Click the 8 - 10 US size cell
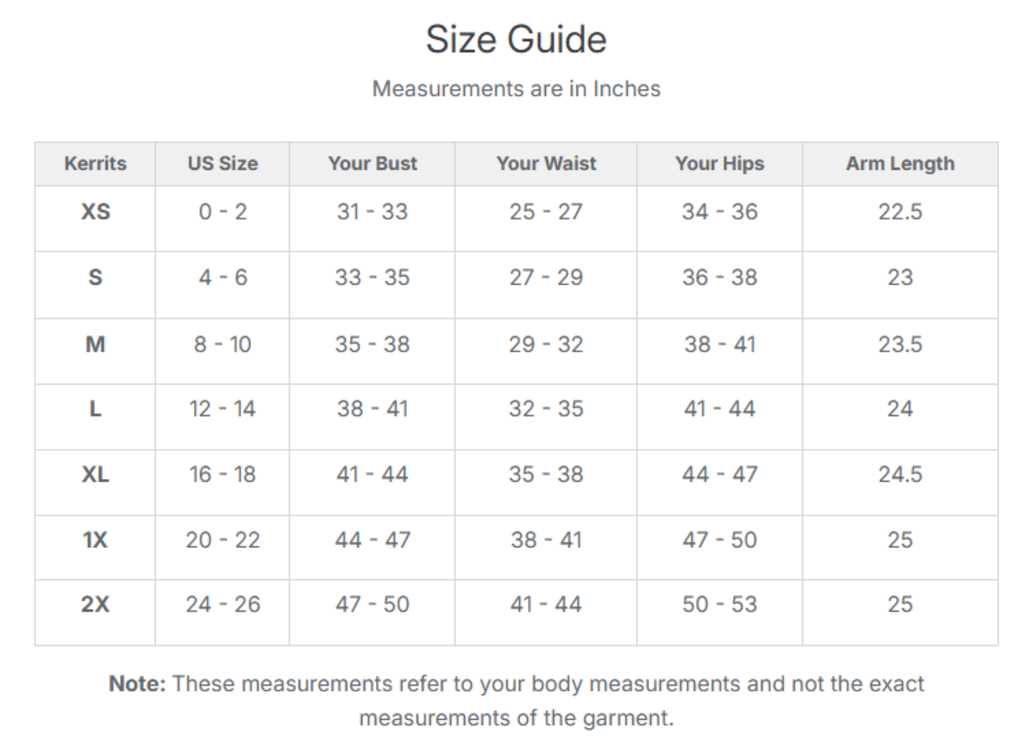This screenshot has height=748, width=1036. tap(223, 344)
